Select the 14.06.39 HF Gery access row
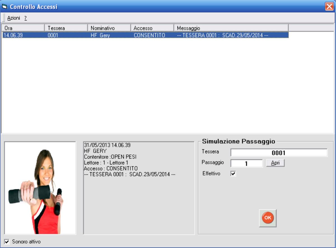This screenshot has width=336, height=248. pos(145,35)
